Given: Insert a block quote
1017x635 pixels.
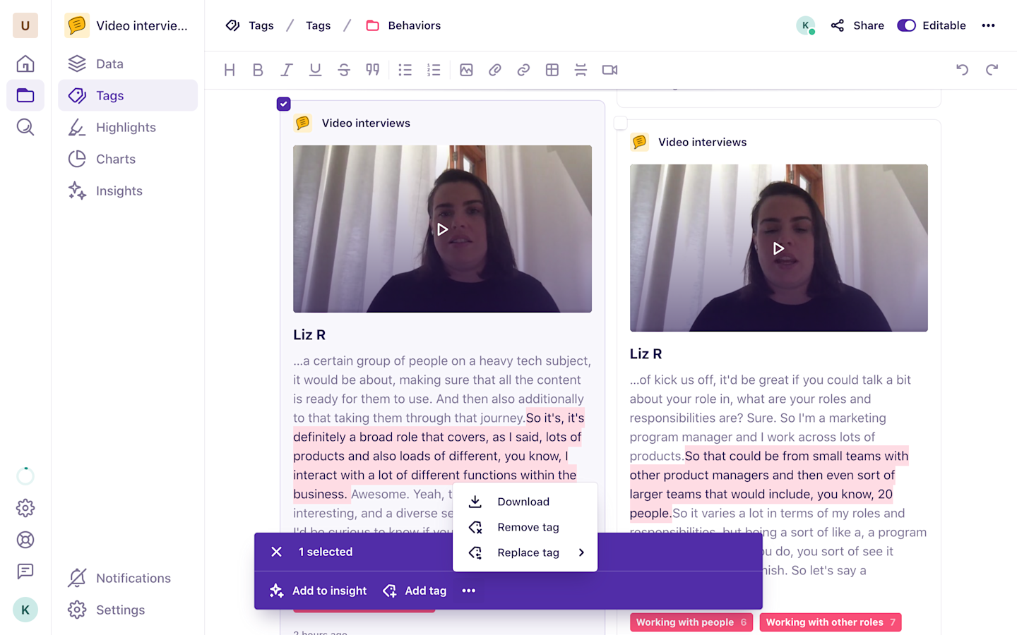Looking at the screenshot, I should click(373, 70).
